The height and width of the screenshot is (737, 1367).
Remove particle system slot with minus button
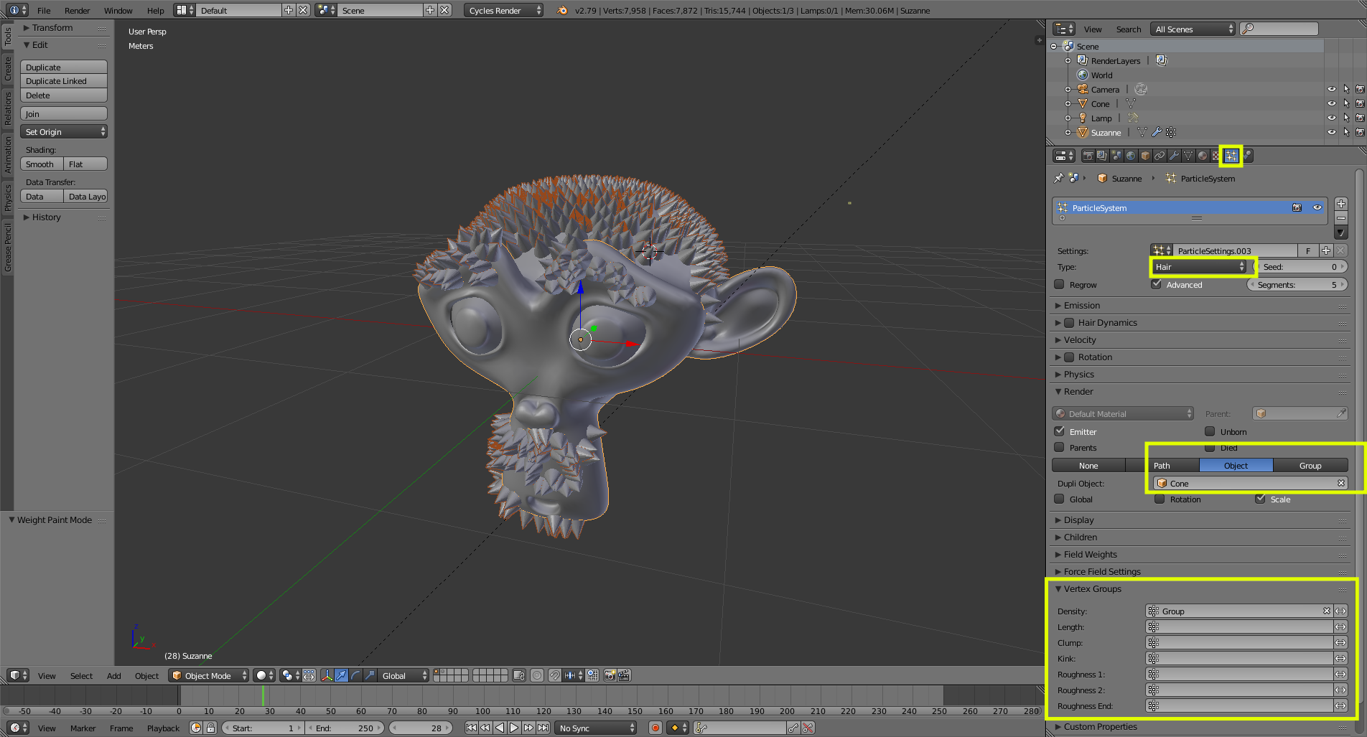1340,218
